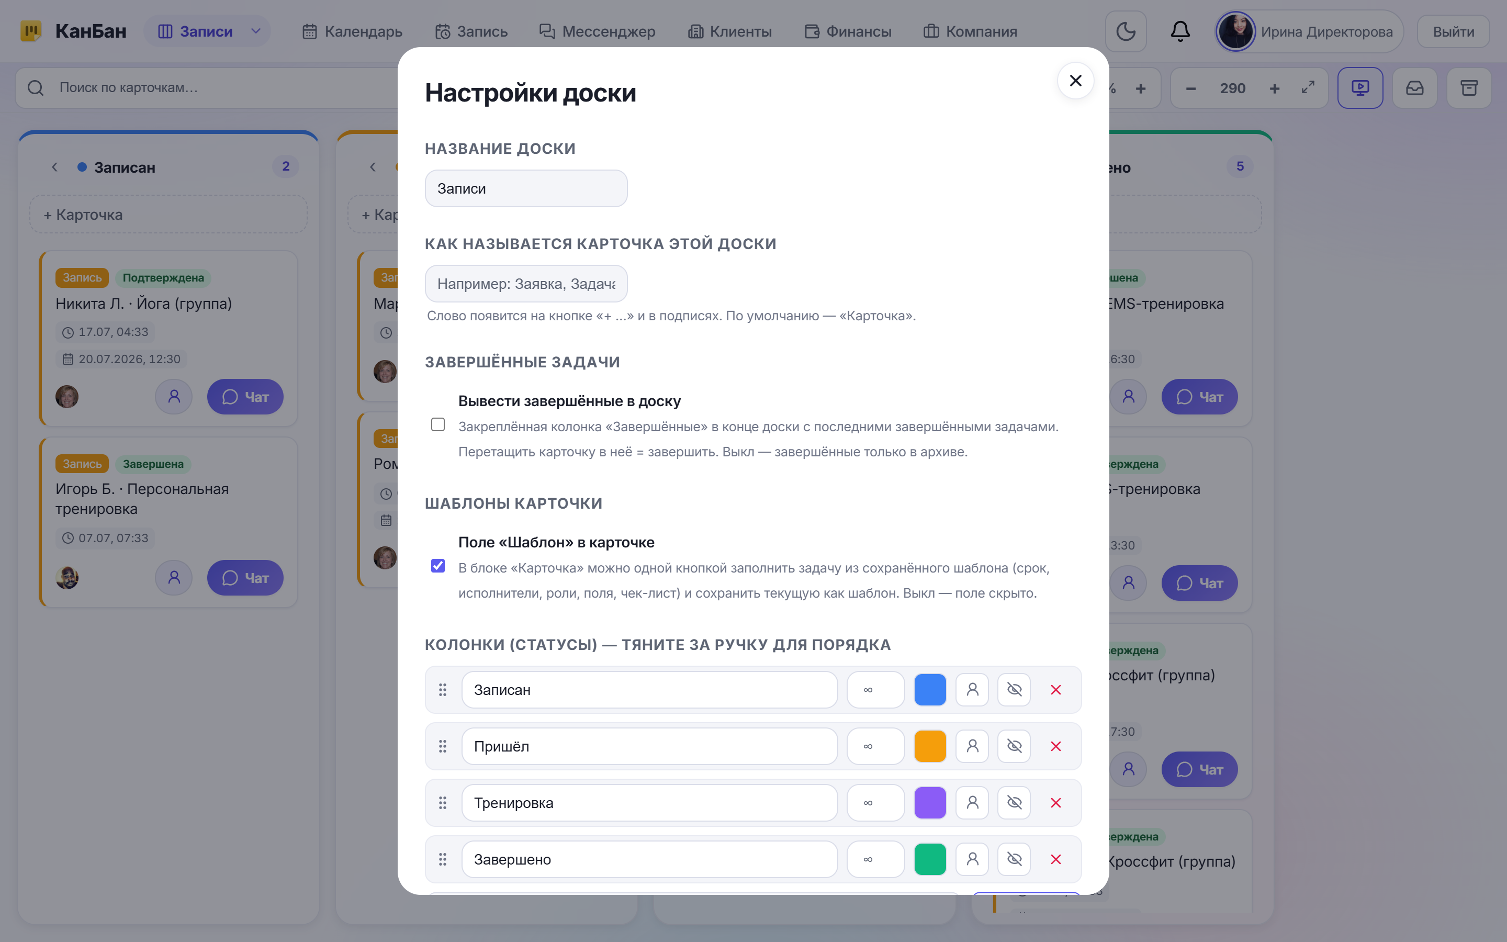Increase card width with plus next to 290
The width and height of the screenshot is (1507, 942).
pos(1275,88)
